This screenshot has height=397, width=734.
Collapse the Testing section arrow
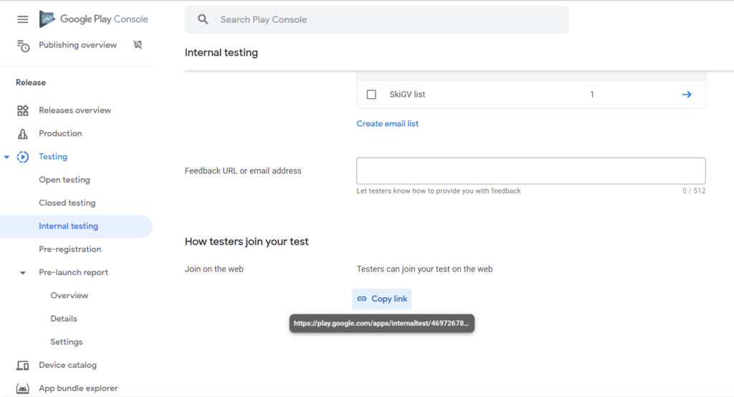(x=7, y=157)
